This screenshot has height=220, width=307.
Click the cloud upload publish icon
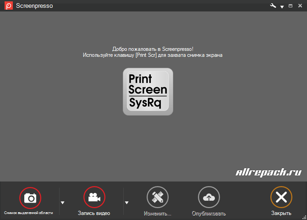pos(209,197)
